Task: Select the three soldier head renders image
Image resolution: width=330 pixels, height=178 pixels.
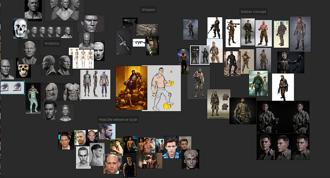Action: coord(283,147)
